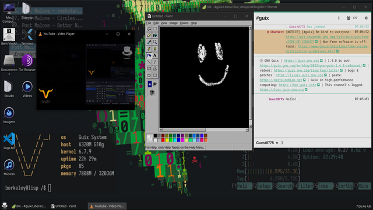The width and height of the screenshot is (373, 210).
Task: Open the hpc.guix.info link
Action: click(298, 85)
